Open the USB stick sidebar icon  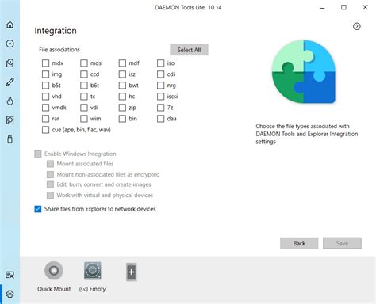[x=10, y=139]
